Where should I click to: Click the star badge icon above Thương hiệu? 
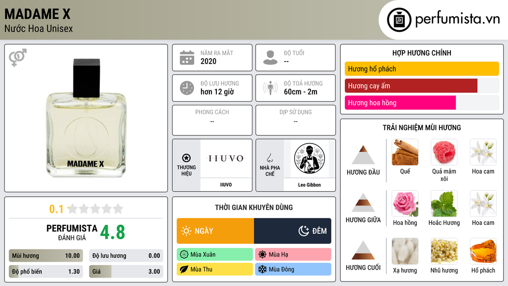pyautogui.click(x=187, y=158)
